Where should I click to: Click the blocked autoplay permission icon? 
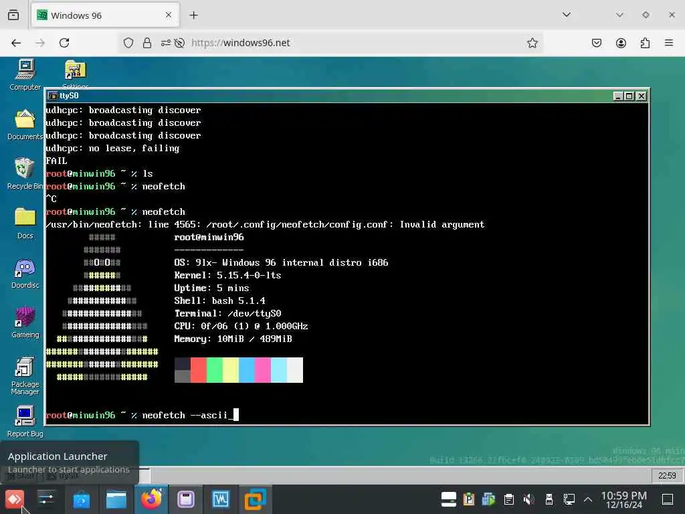click(179, 43)
